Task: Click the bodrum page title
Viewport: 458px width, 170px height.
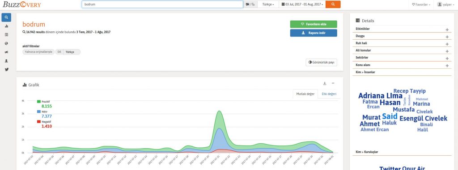Action: click(34, 24)
